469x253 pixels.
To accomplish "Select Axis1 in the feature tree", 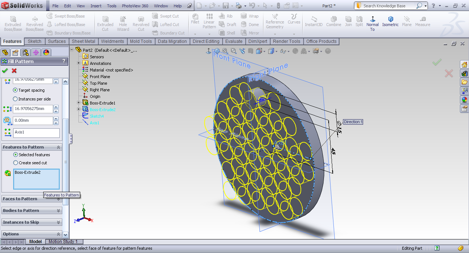I will pos(95,123).
